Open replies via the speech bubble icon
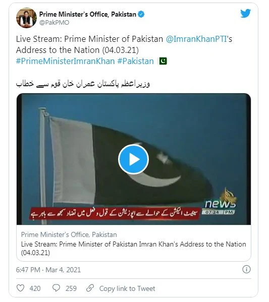 (56, 288)
